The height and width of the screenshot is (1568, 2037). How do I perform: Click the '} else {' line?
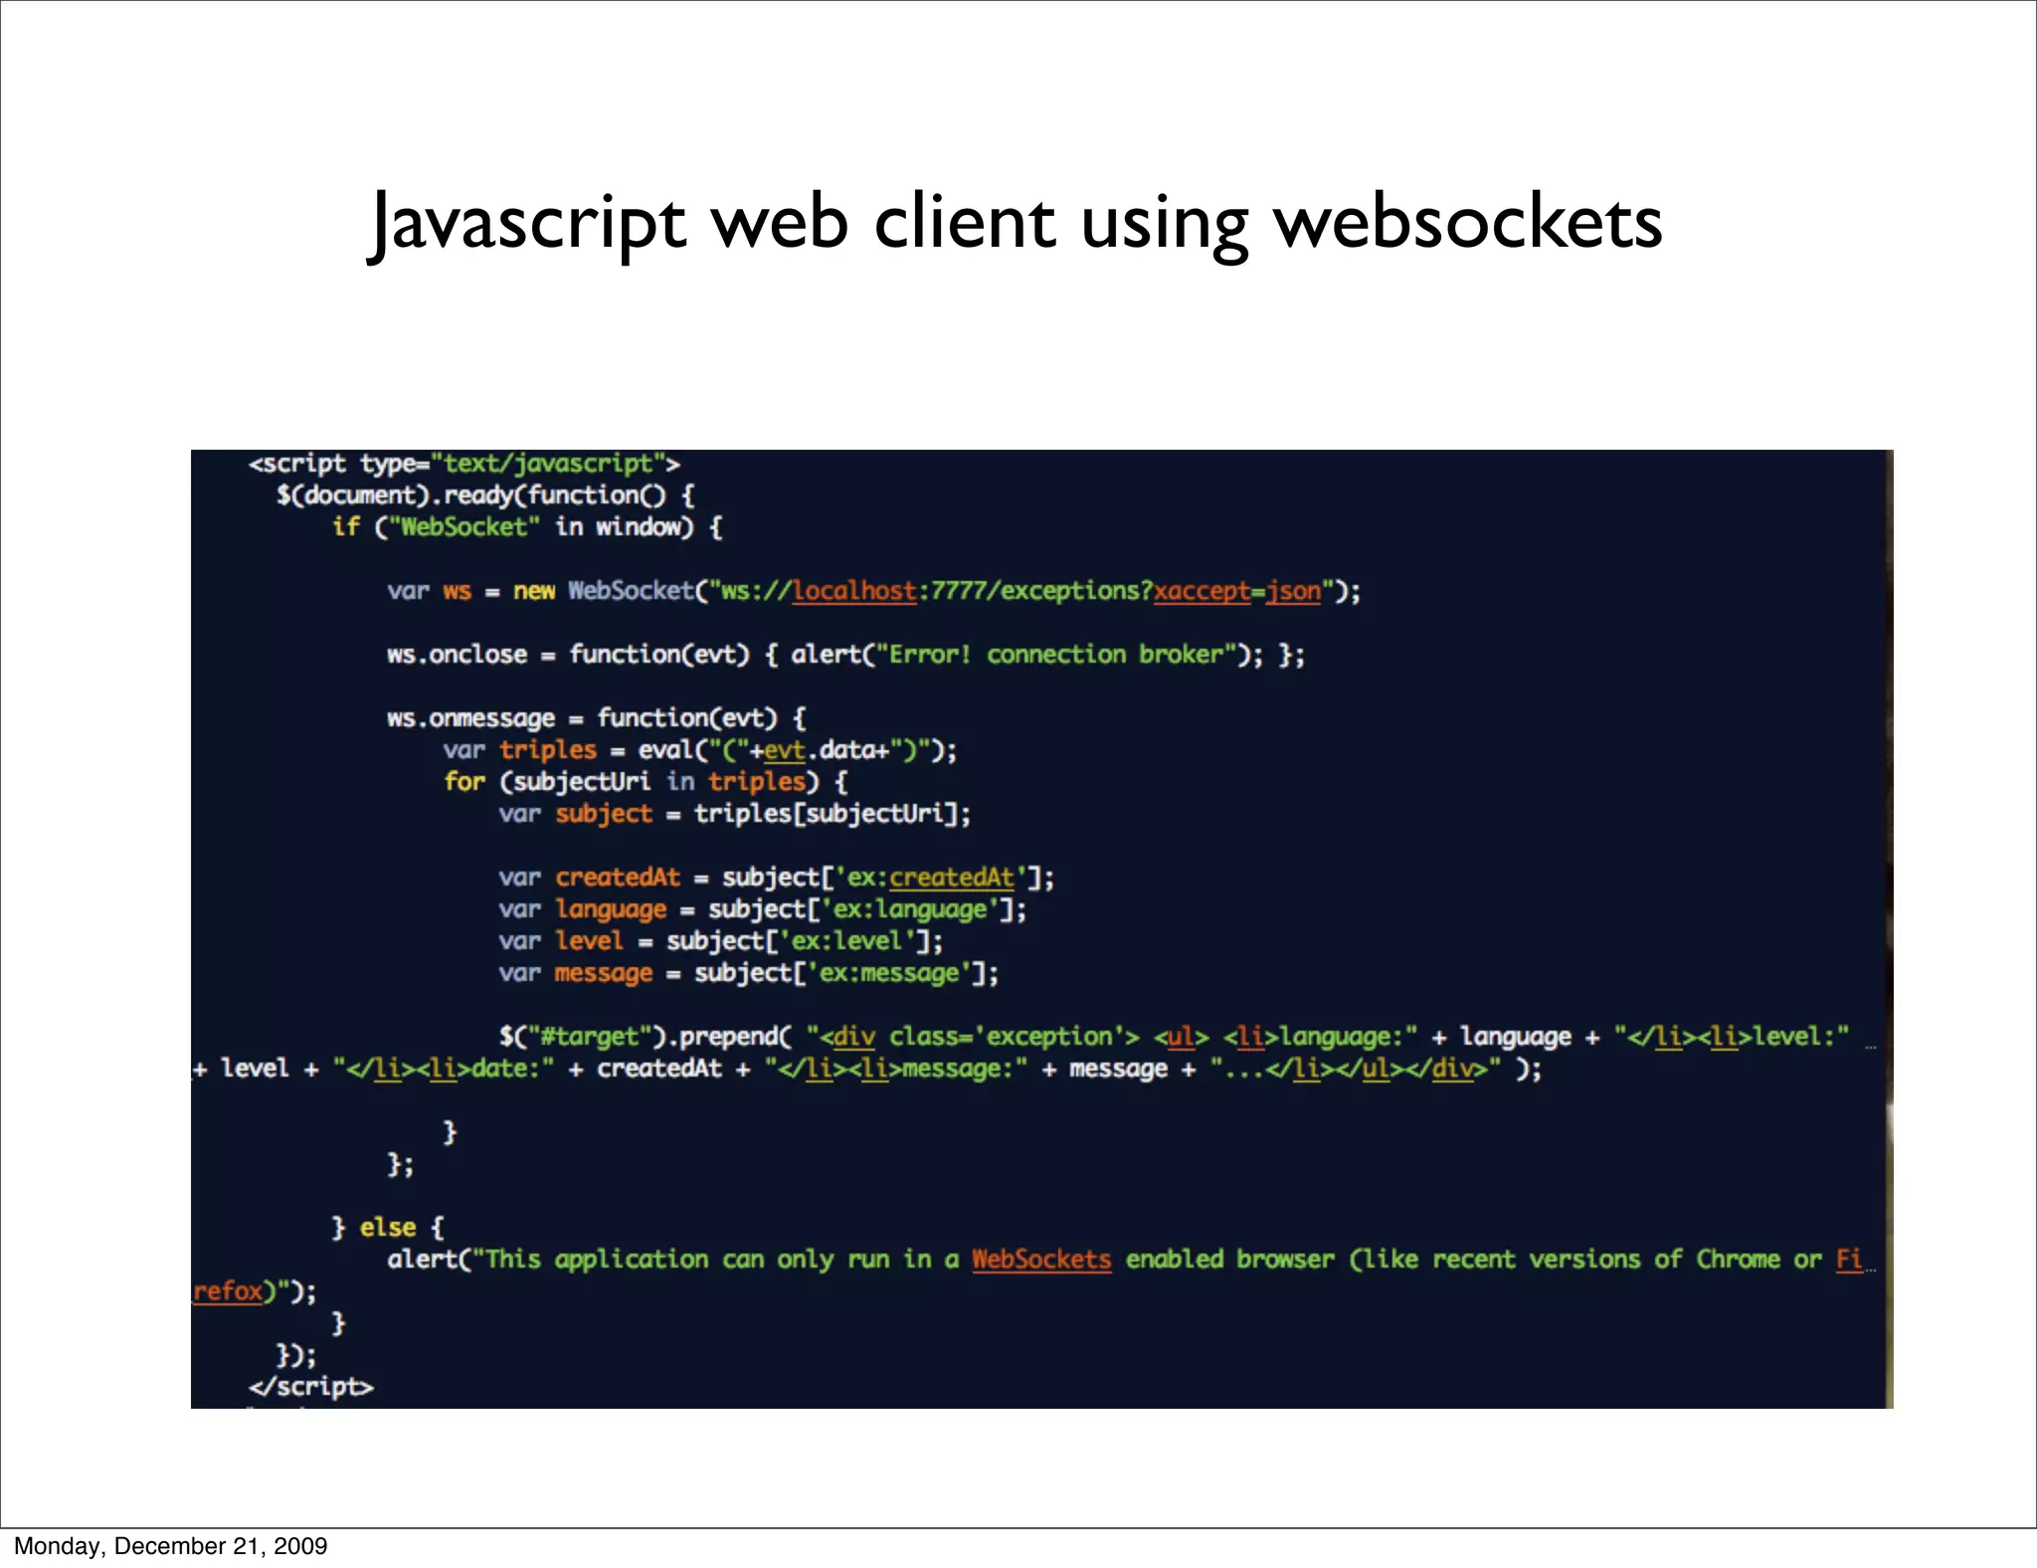(x=388, y=1228)
